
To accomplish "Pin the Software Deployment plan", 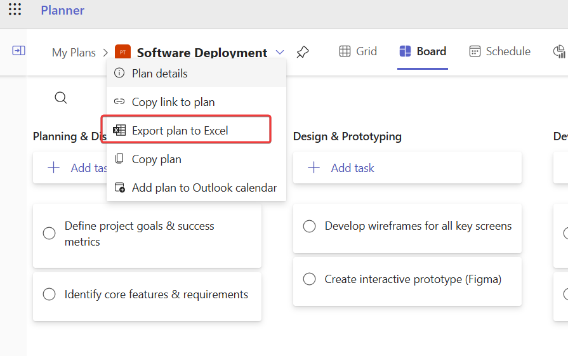I will [x=303, y=52].
